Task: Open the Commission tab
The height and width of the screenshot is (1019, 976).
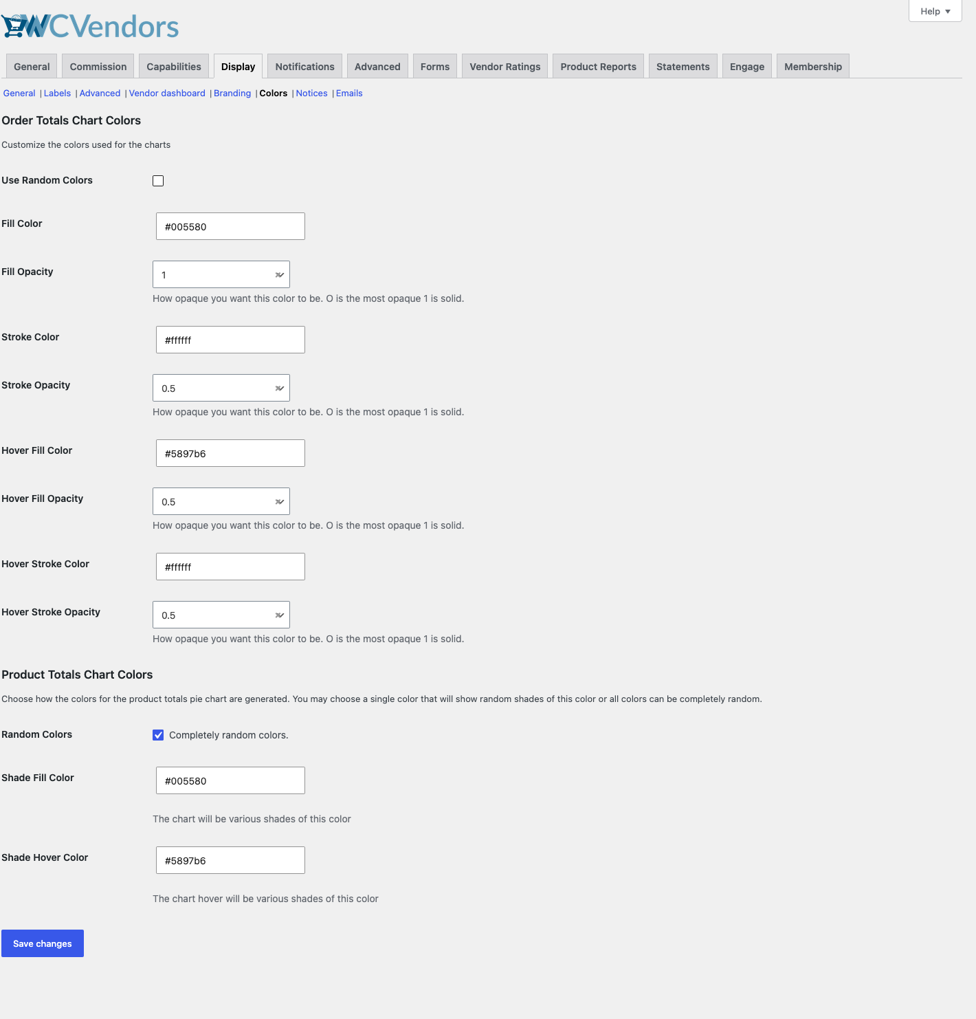Action: [98, 67]
